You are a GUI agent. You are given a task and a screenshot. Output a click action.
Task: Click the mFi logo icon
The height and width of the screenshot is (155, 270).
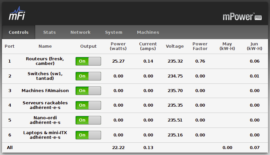17,14
